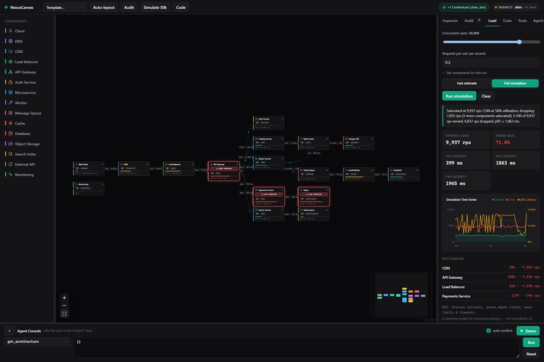Click the Load Balancer bottleneck row

point(491,286)
